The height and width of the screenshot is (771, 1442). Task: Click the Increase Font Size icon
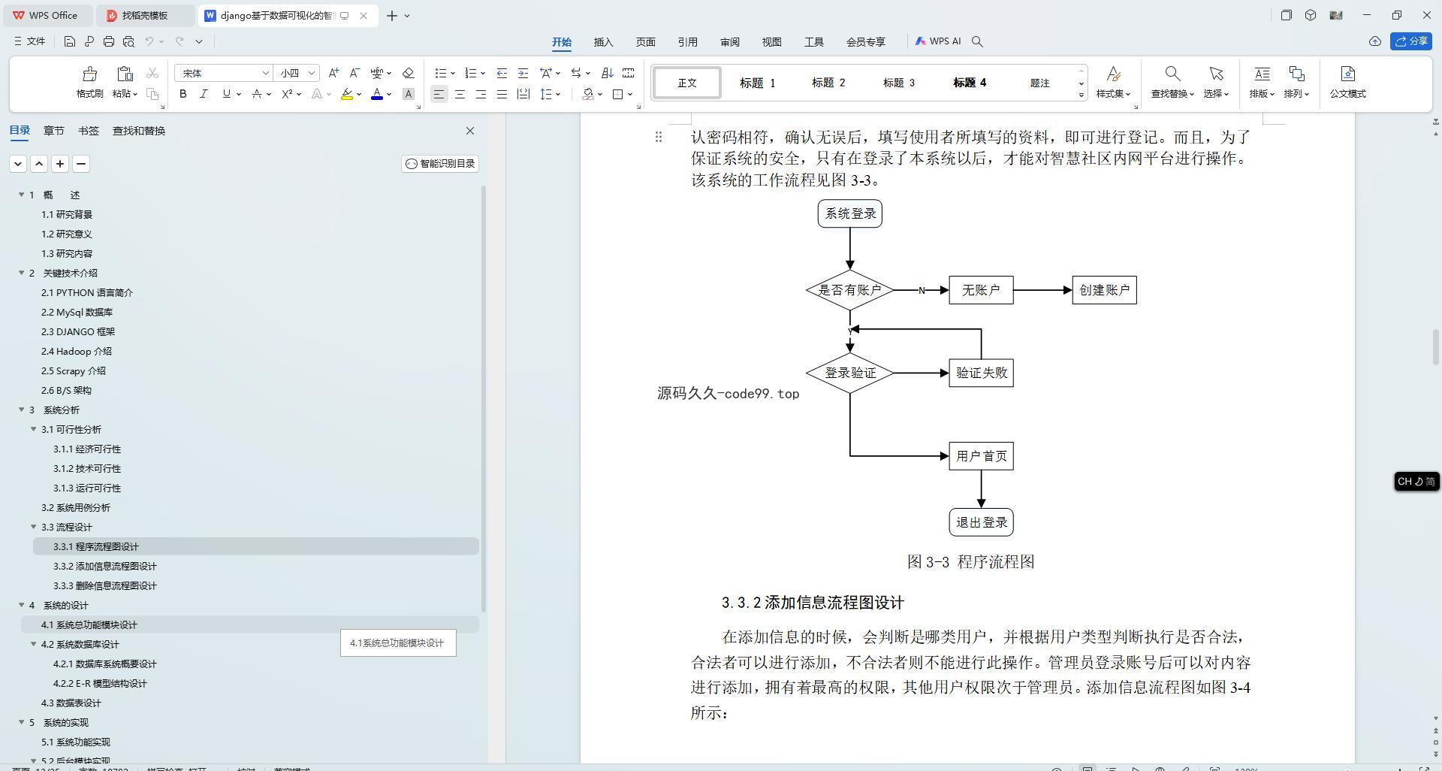(333, 73)
